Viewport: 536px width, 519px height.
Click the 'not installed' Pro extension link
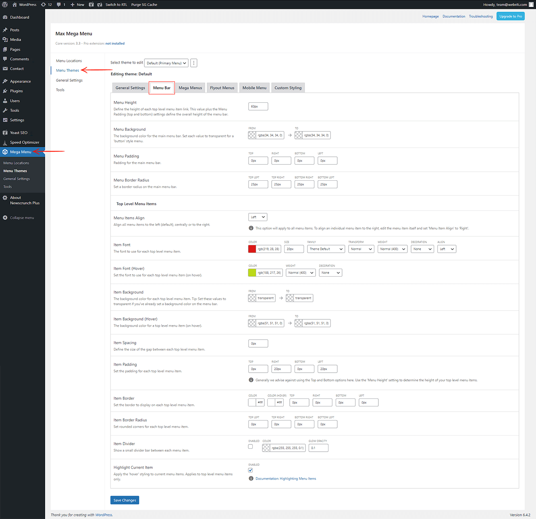[115, 44]
